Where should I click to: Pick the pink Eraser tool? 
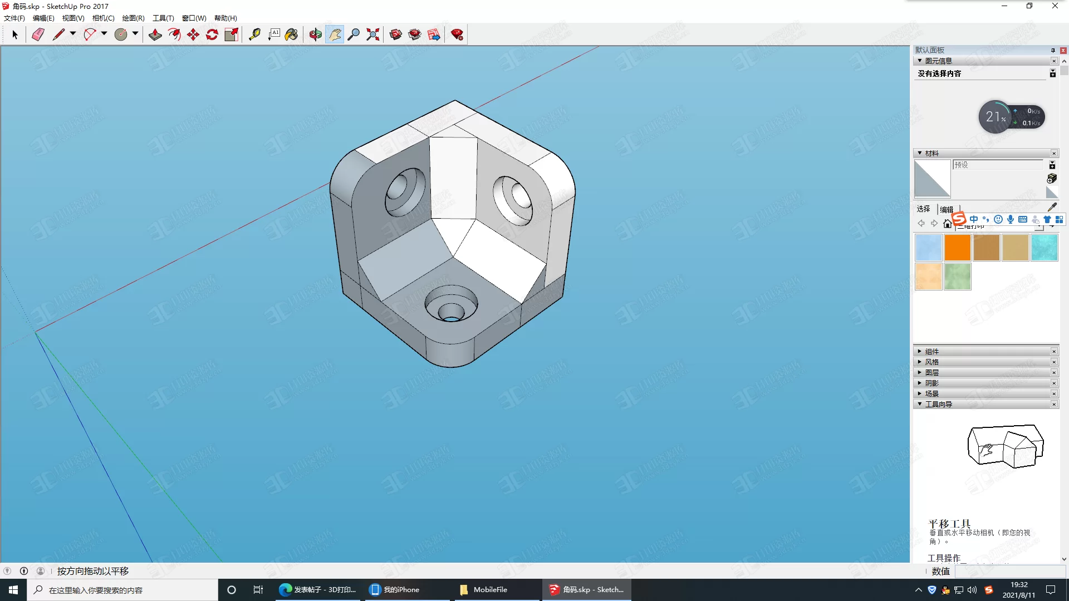tap(38, 35)
